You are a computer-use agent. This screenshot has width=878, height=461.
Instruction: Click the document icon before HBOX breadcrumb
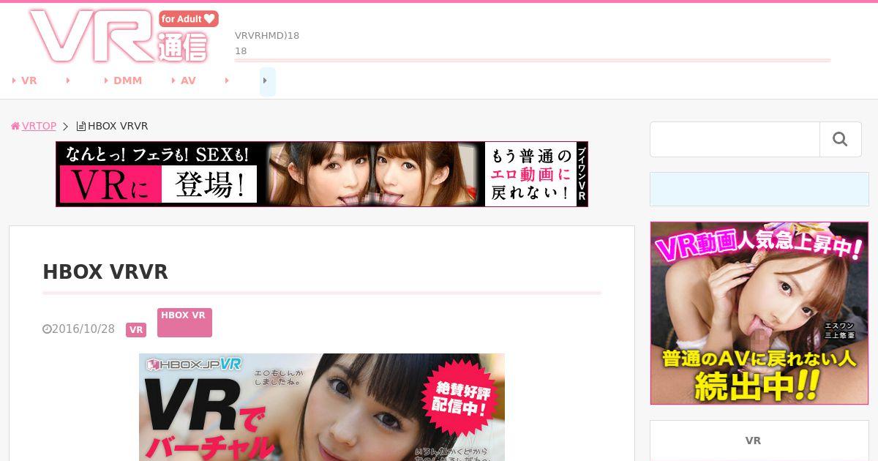tap(81, 126)
